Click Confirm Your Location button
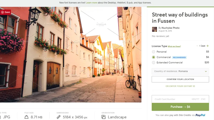Viewport: 214px width, 120px height. (x=180, y=79)
